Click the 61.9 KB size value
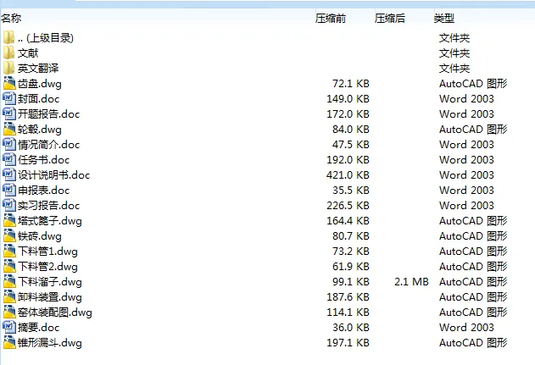This screenshot has width=535, height=365. [x=351, y=267]
